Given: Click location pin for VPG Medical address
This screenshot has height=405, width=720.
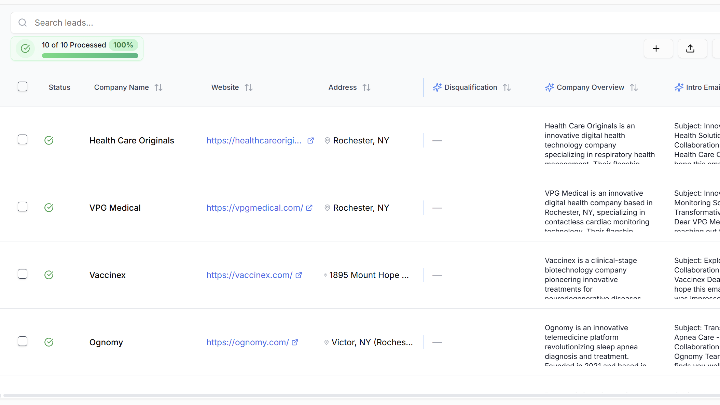Looking at the screenshot, I should 327,208.
